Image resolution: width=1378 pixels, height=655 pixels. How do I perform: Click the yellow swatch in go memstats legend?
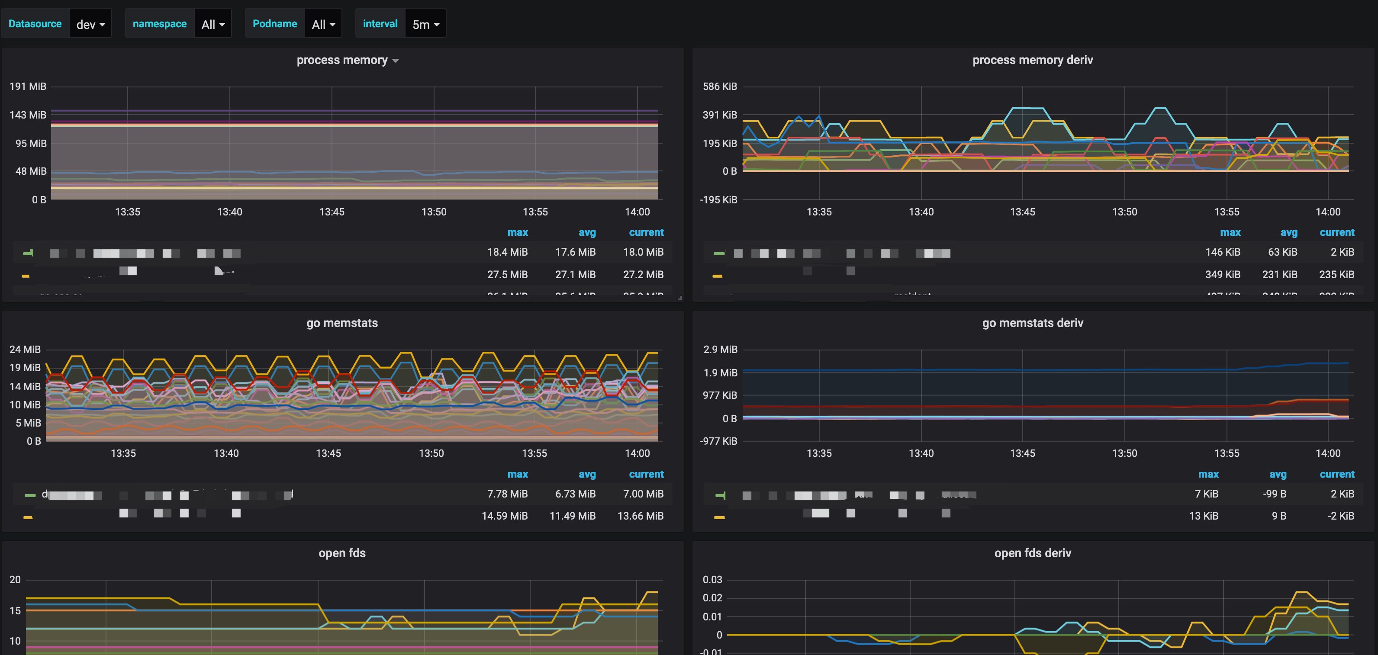[x=28, y=517]
